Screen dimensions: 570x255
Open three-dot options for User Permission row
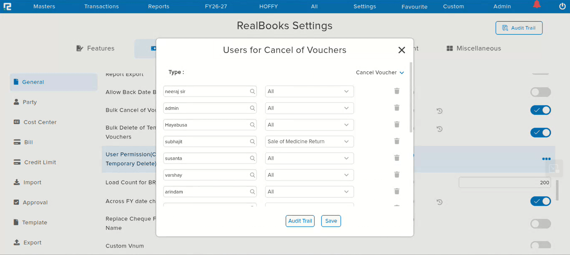coord(546,159)
